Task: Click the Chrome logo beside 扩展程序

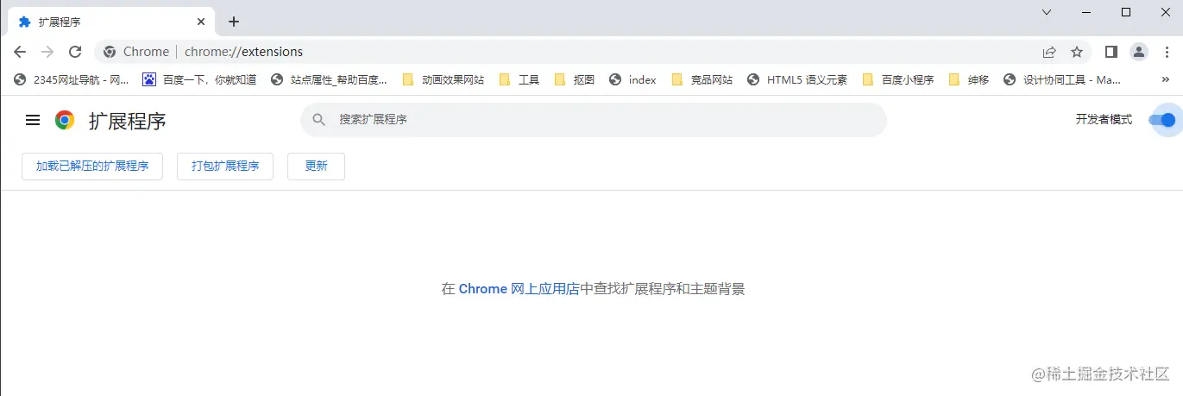Action: 65,120
